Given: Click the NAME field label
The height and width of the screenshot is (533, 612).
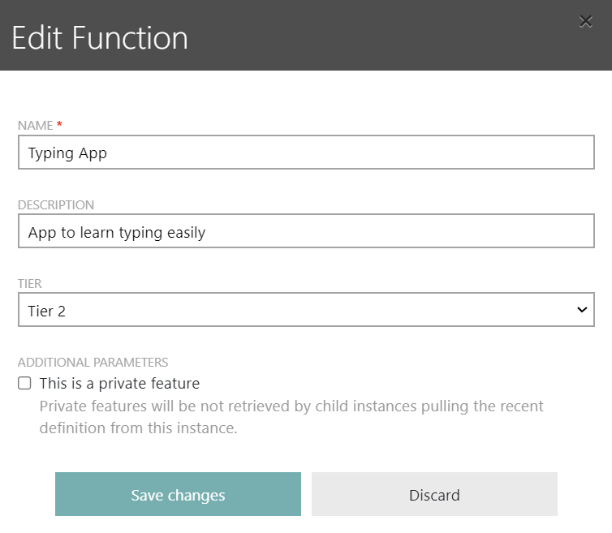Looking at the screenshot, I should [x=35, y=126].
